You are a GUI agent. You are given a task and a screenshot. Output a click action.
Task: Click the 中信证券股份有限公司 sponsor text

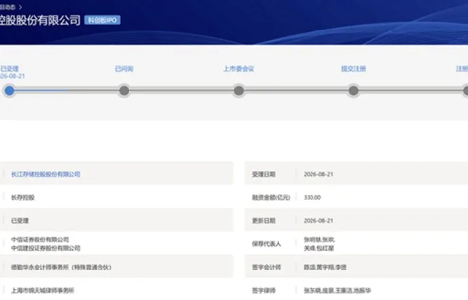pos(40,239)
